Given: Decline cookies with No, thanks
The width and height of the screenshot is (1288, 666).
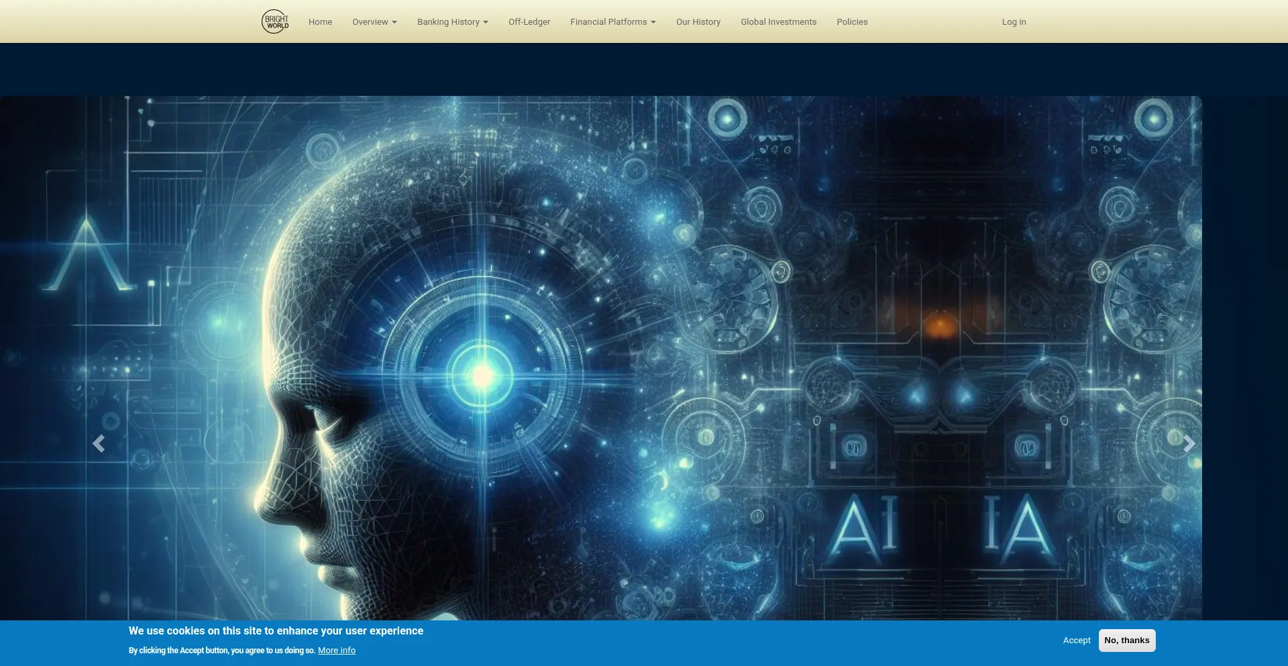Looking at the screenshot, I should point(1127,641).
